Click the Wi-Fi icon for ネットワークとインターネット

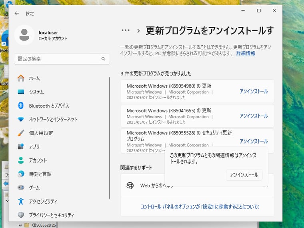tap(21, 119)
